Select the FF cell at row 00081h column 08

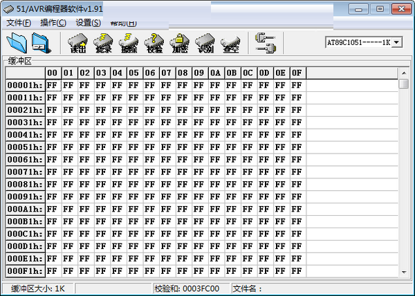(x=184, y=185)
